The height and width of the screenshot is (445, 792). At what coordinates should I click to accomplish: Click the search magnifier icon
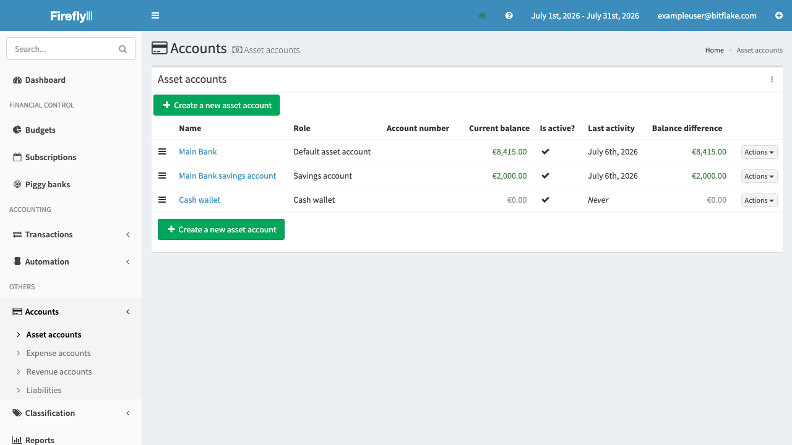(123, 49)
